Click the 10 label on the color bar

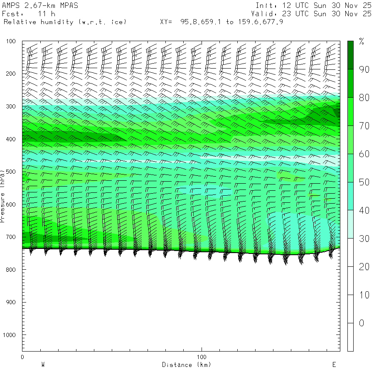tap(364, 295)
